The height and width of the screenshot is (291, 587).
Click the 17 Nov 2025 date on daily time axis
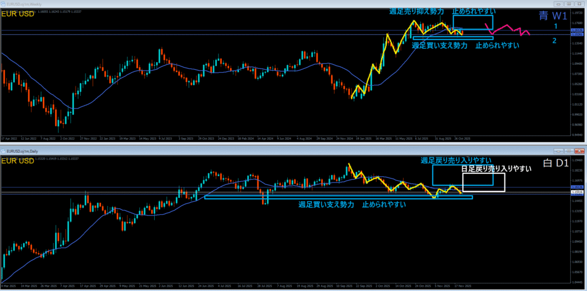click(x=463, y=286)
